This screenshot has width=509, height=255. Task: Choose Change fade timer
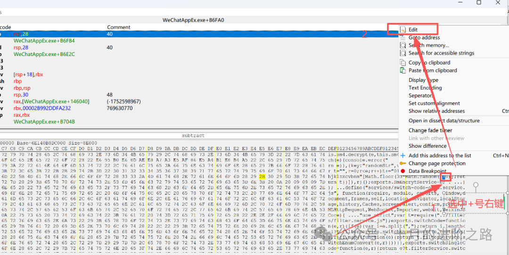point(430,130)
